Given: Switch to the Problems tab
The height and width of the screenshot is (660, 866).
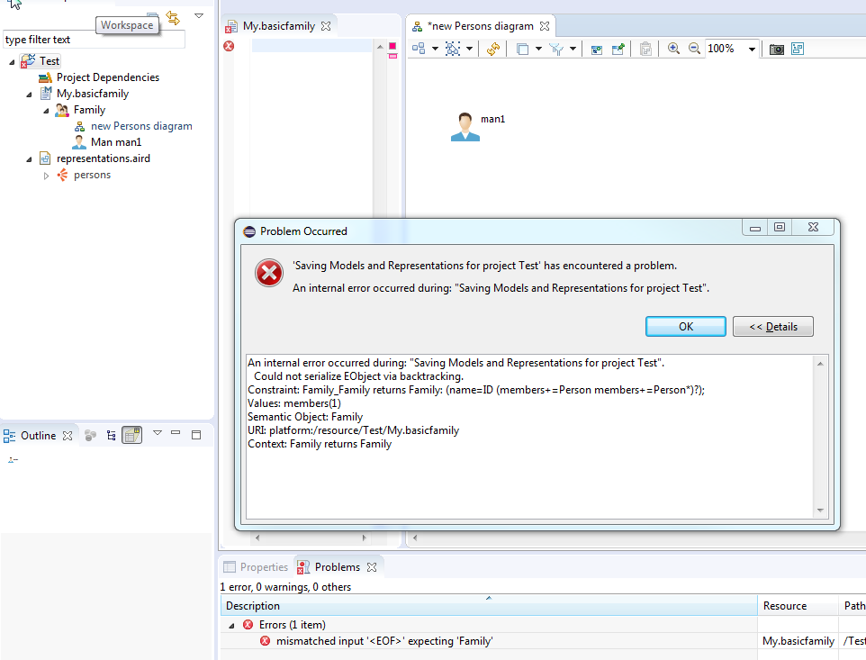Looking at the screenshot, I should [337, 567].
